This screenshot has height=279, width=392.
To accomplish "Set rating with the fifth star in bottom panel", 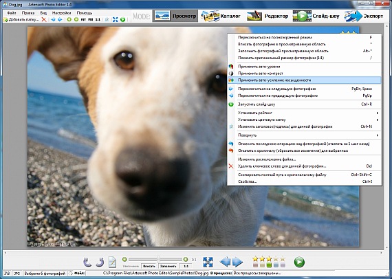I will pos(283,259).
